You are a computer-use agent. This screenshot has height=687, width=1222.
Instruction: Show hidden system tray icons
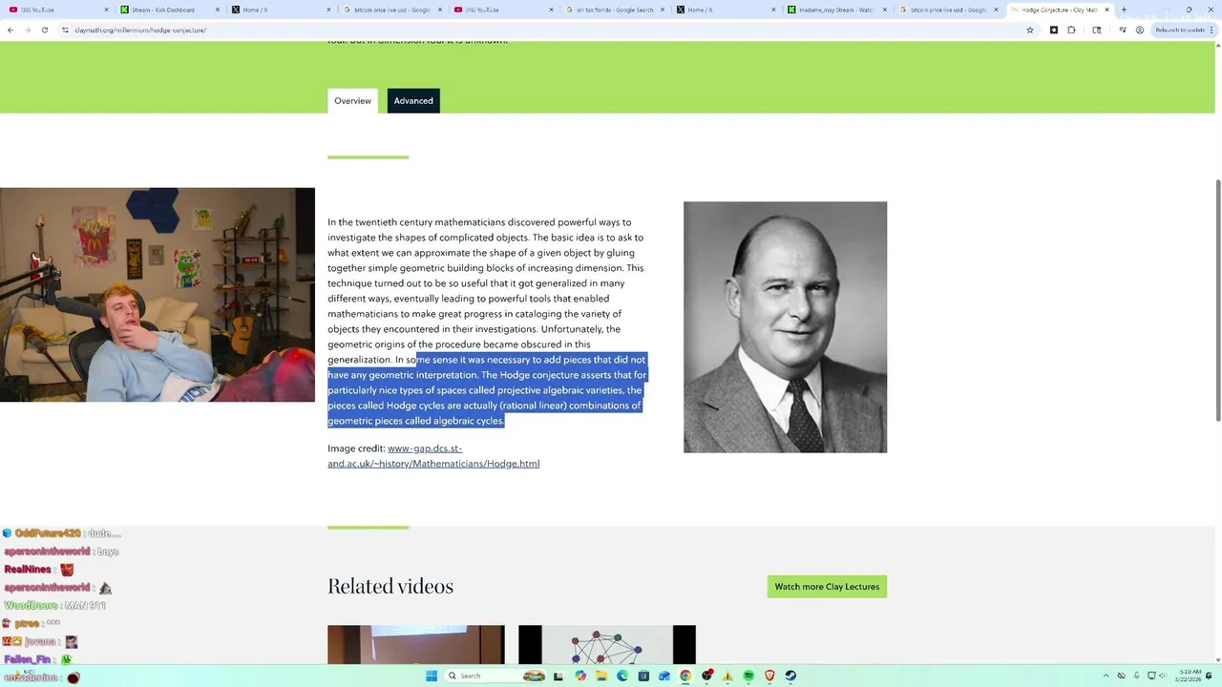pyautogui.click(x=1107, y=676)
